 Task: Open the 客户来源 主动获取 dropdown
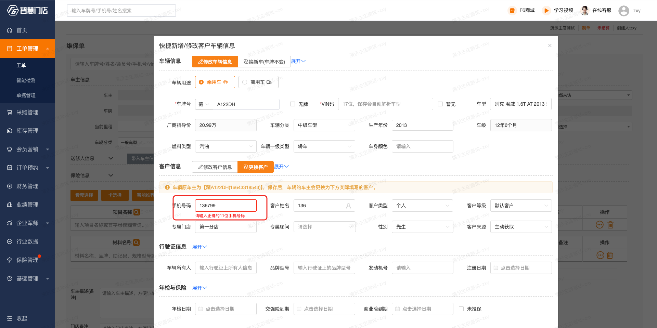[521, 227]
